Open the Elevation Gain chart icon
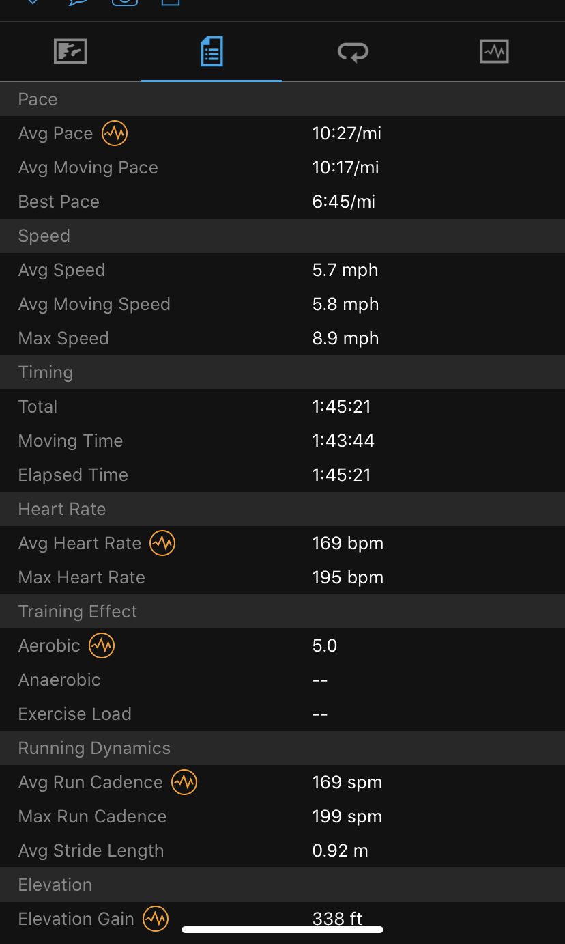 pyautogui.click(x=156, y=919)
